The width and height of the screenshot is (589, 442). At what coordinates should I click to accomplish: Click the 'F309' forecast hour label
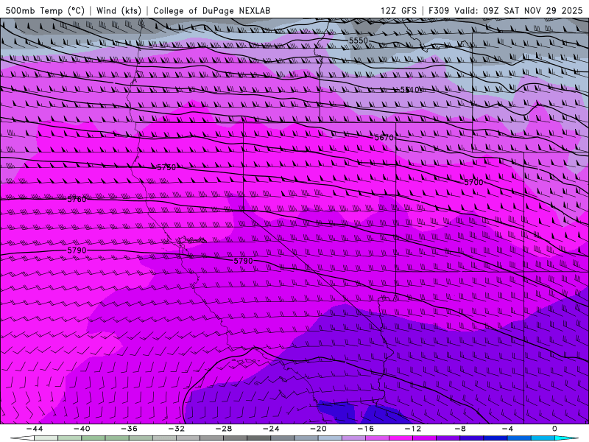[x=439, y=10]
